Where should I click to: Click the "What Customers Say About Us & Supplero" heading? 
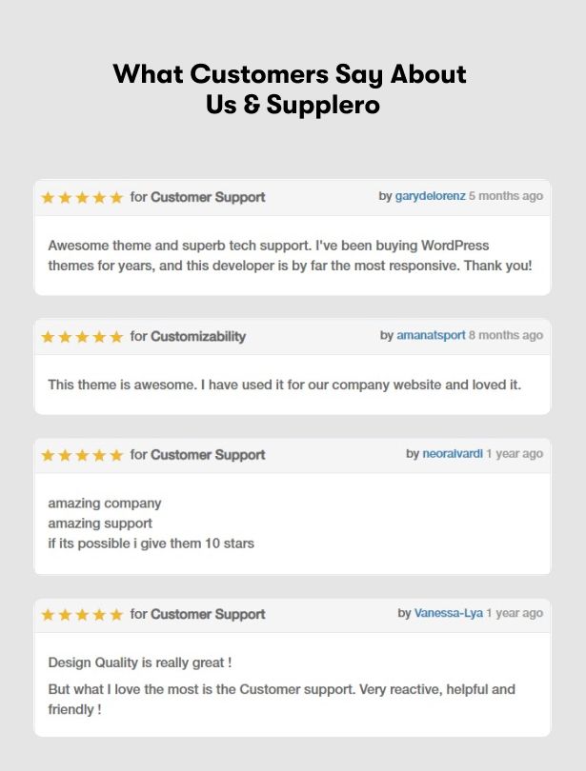point(292,89)
